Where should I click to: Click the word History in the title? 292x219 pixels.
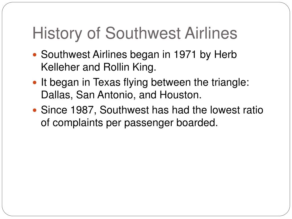click(x=57, y=34)
